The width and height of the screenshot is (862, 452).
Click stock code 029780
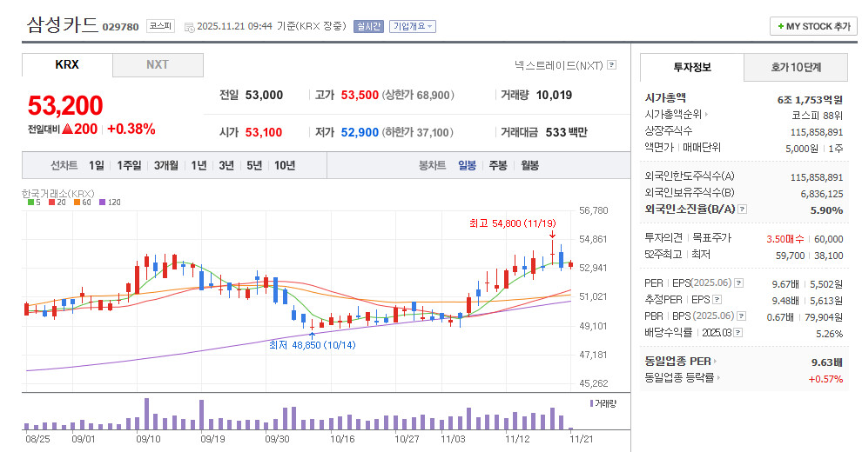tap(120, 27)
